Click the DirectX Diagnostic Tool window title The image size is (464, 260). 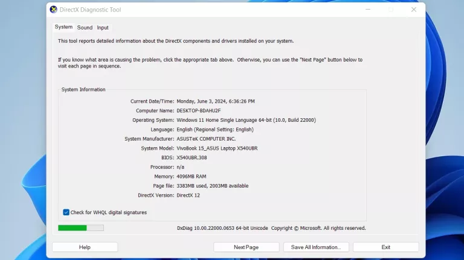[x=90, y=10]
